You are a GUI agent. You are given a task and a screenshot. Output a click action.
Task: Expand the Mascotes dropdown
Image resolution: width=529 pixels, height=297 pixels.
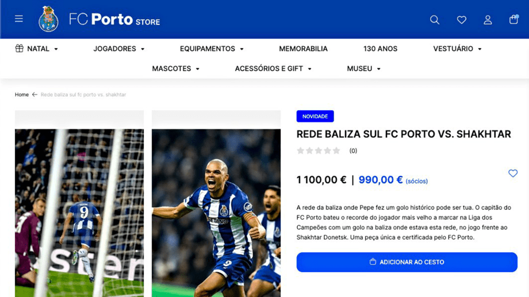coord(175,69)
